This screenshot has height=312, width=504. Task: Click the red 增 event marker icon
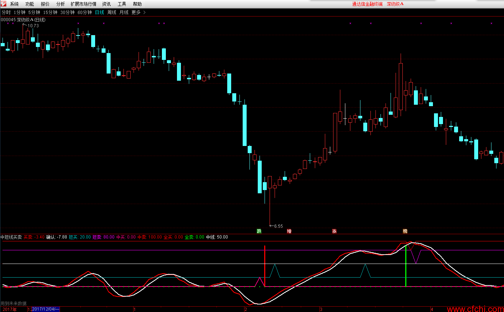pyautogui.click(x=289, y=231)
